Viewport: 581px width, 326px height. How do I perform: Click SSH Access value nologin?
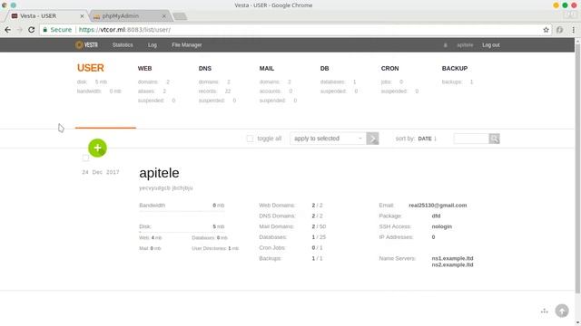(442, 226)
